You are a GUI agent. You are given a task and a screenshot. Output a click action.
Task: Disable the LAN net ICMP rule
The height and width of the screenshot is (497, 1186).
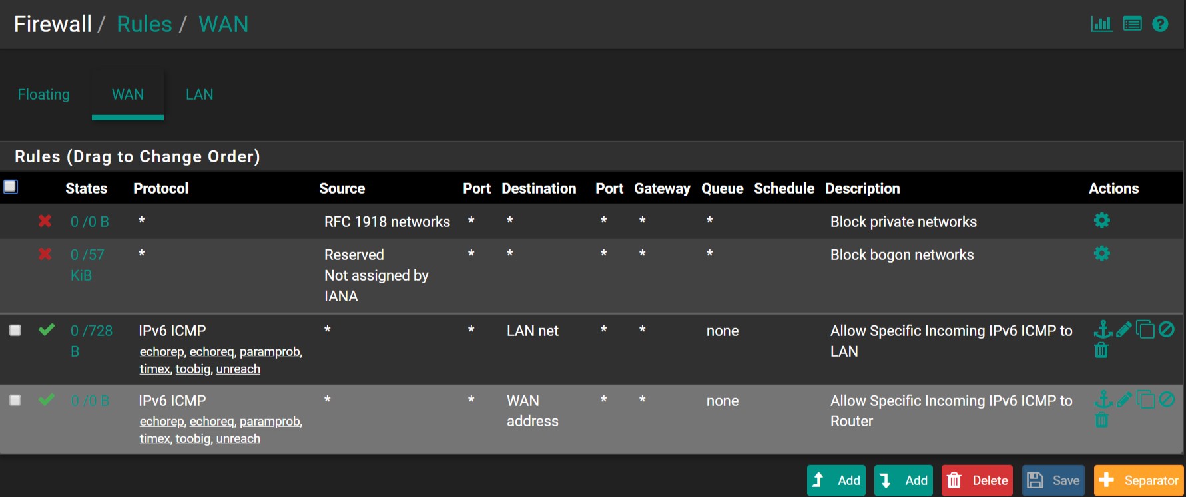[1167, 329]
